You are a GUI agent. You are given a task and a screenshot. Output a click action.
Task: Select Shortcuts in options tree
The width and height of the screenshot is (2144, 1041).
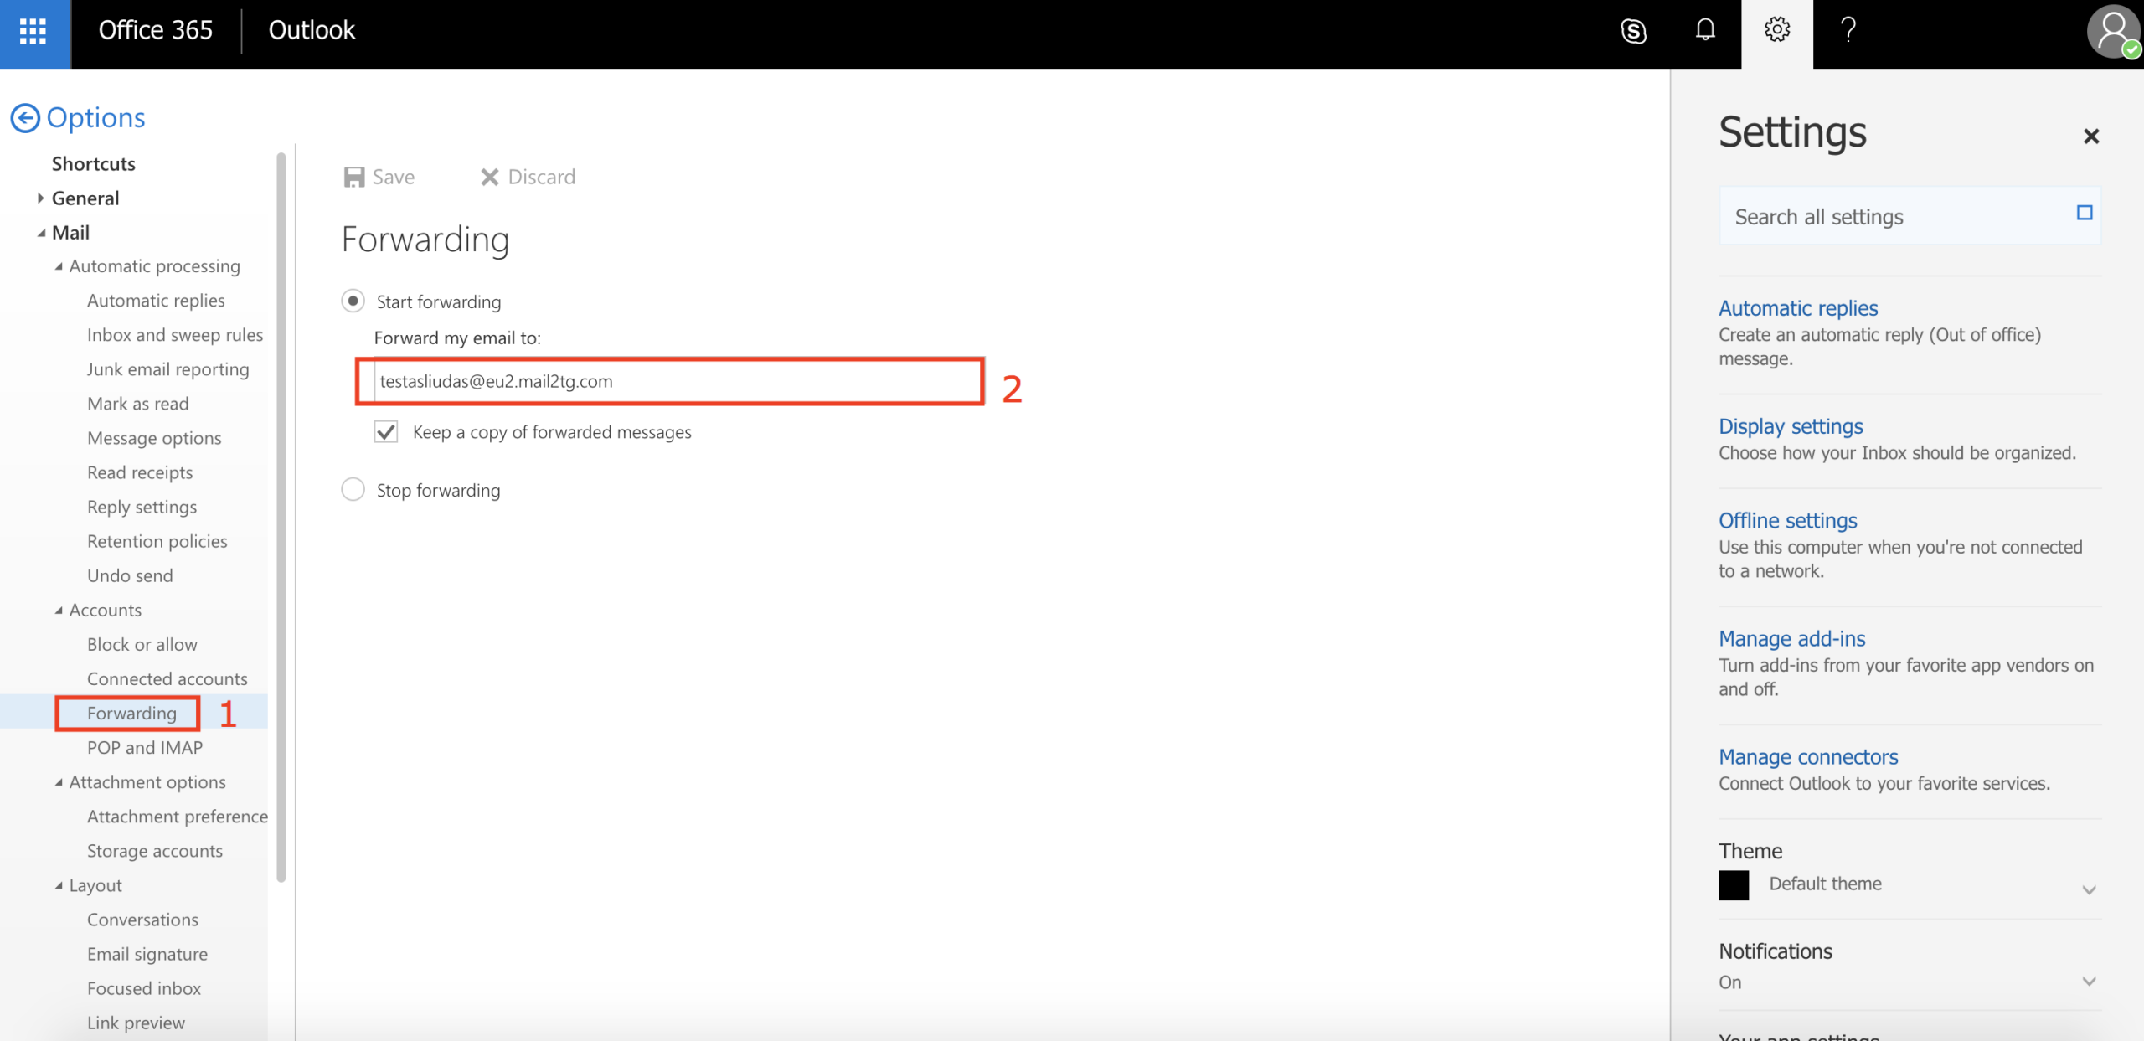click(94, 164)
